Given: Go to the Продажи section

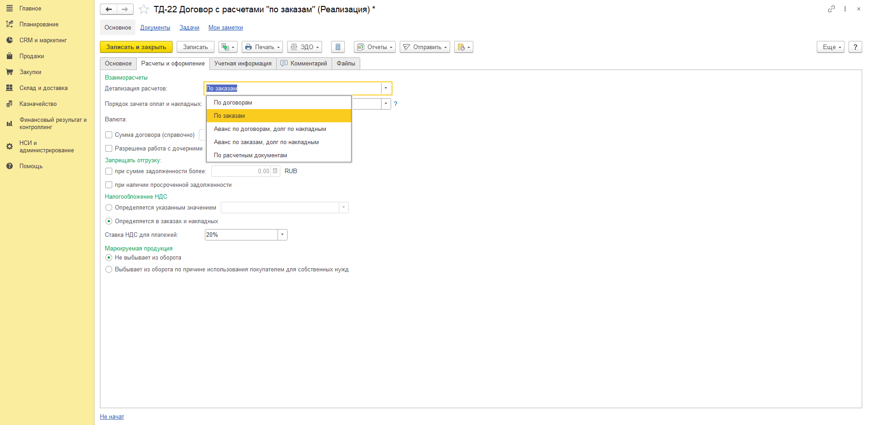Looking at the screenshot, I should (32, 56).
